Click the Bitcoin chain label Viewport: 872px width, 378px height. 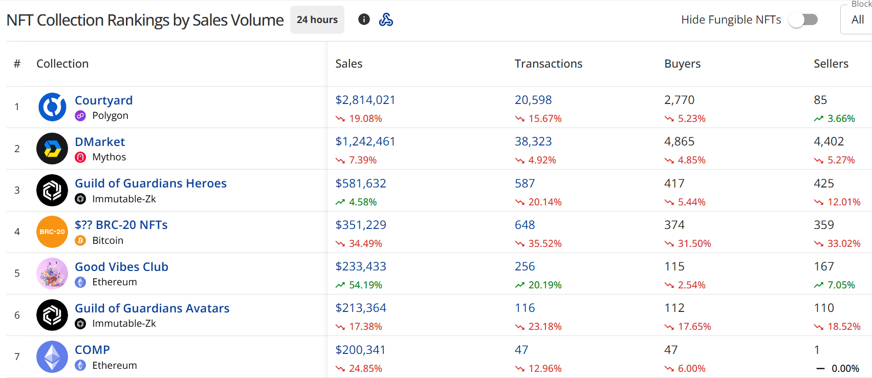point(108,240)
